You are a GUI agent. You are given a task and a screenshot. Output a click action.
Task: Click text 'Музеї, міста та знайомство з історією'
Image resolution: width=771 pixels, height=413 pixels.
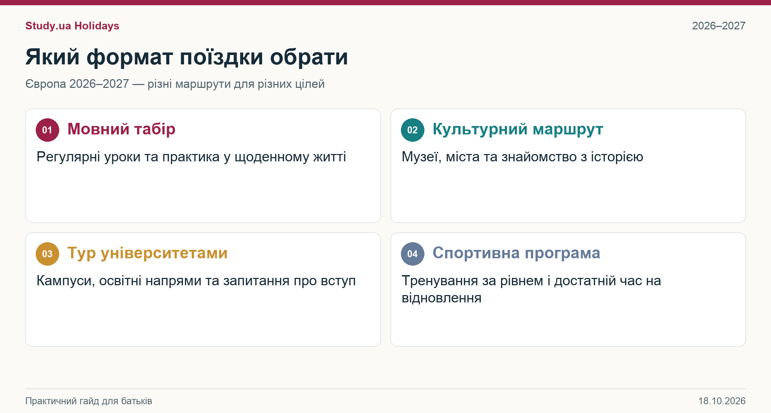point(522,157)
